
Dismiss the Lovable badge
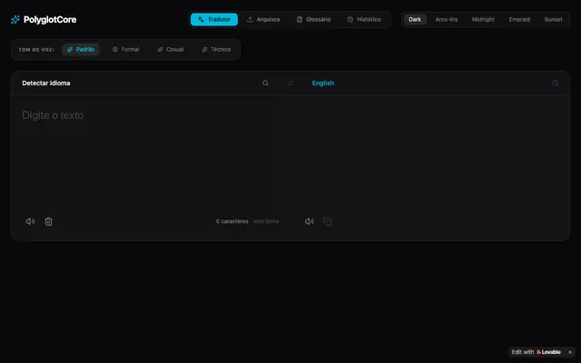[570, 352]
